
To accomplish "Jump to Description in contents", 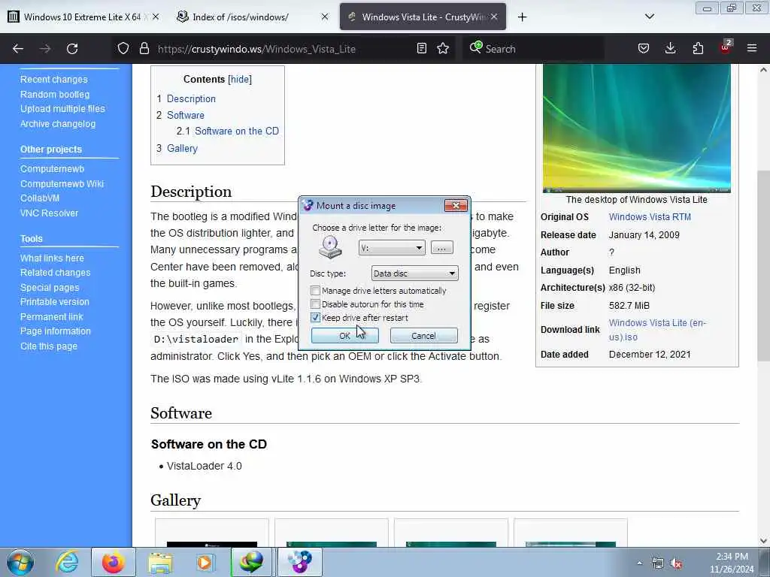I will 191,98.
